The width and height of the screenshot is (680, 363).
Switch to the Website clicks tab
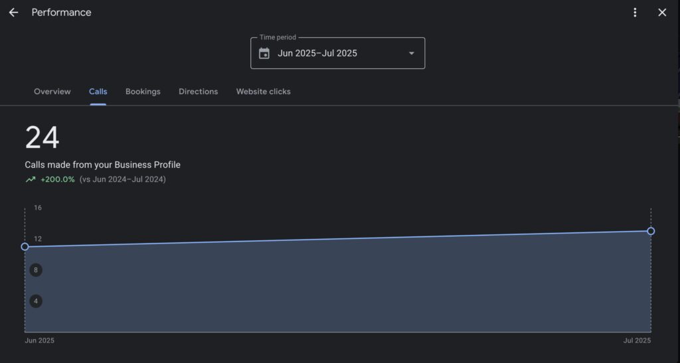[263, 92]
